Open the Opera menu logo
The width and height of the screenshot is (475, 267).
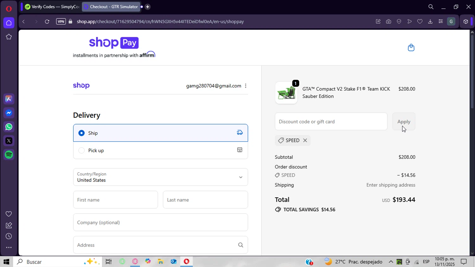(9, 9)
